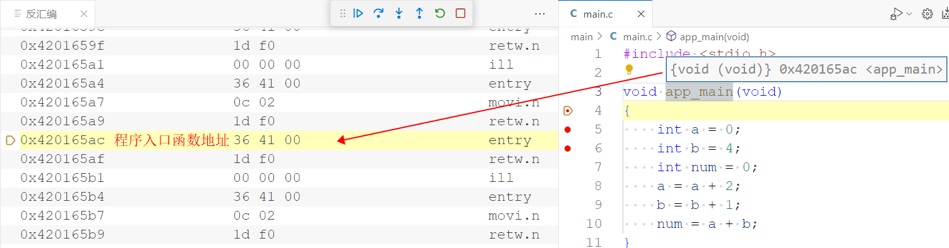Grab the debug toolbar drag handle

click(x=343, y=13)
